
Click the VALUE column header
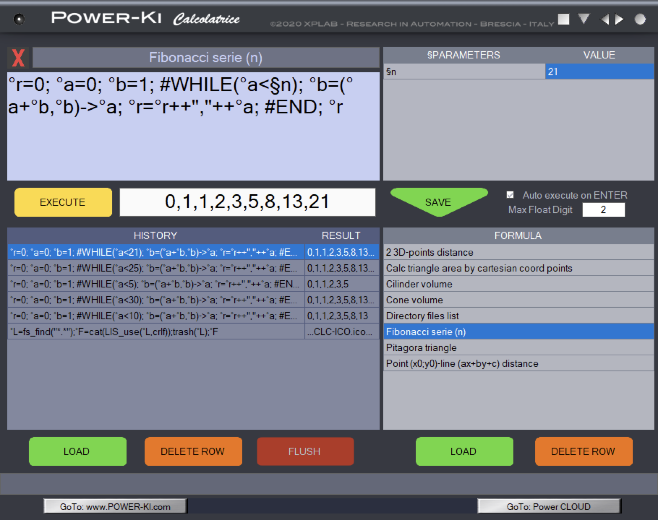pos(599,55)
